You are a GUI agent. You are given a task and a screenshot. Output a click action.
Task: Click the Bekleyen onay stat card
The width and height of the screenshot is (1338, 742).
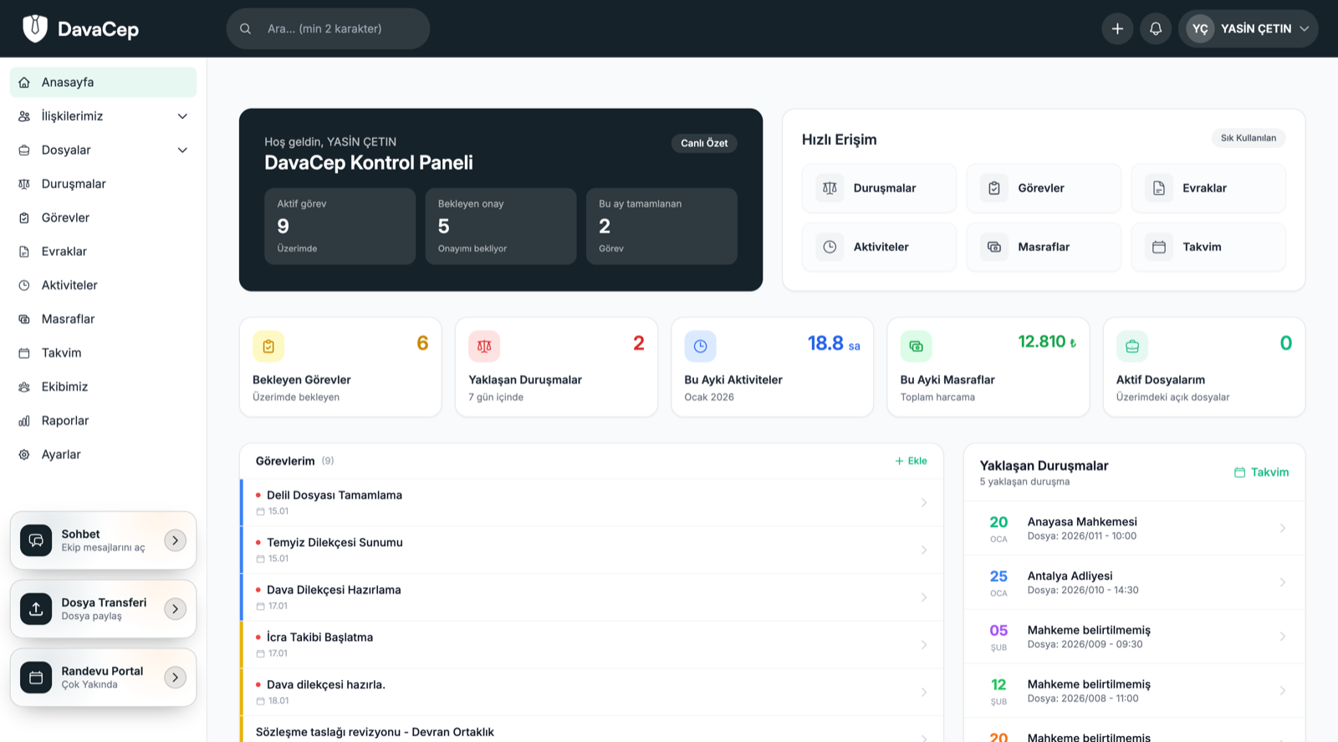pos(501,227)
